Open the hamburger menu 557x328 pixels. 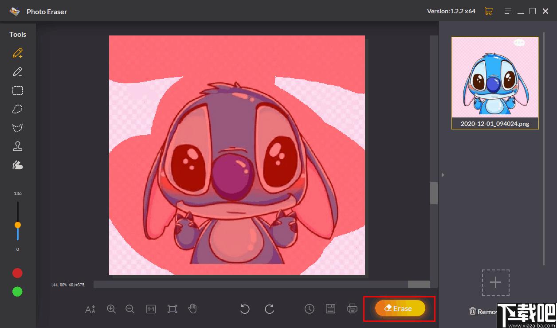tap(509, 11)
